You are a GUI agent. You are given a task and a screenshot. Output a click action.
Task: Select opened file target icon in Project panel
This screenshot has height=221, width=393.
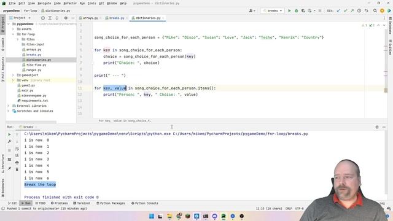click(43, 18)
